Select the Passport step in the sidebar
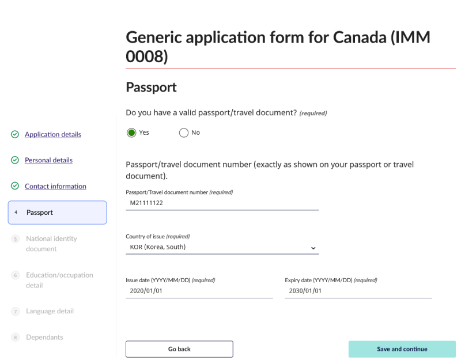This screenshot has width=461, height=364. click(57, 213)
